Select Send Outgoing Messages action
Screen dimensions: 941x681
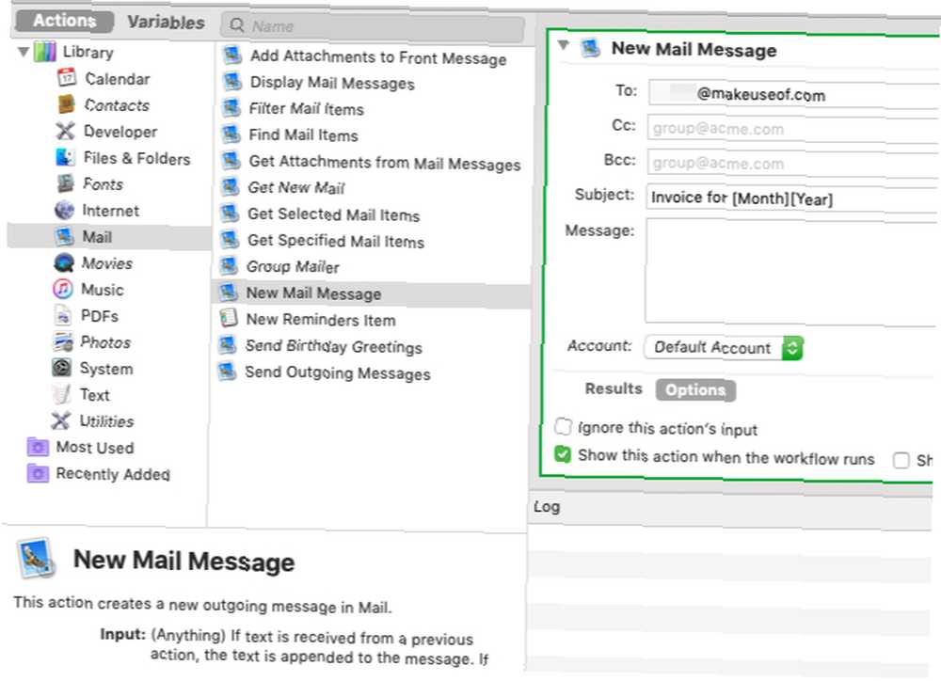(x=337, y=372)
